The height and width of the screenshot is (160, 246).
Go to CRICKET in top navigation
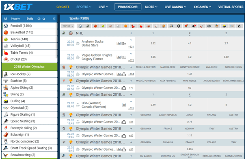click(63, 7)
